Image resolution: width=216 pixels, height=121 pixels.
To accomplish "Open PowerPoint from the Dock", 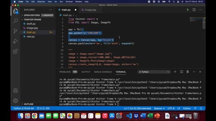I will [157, 116].
